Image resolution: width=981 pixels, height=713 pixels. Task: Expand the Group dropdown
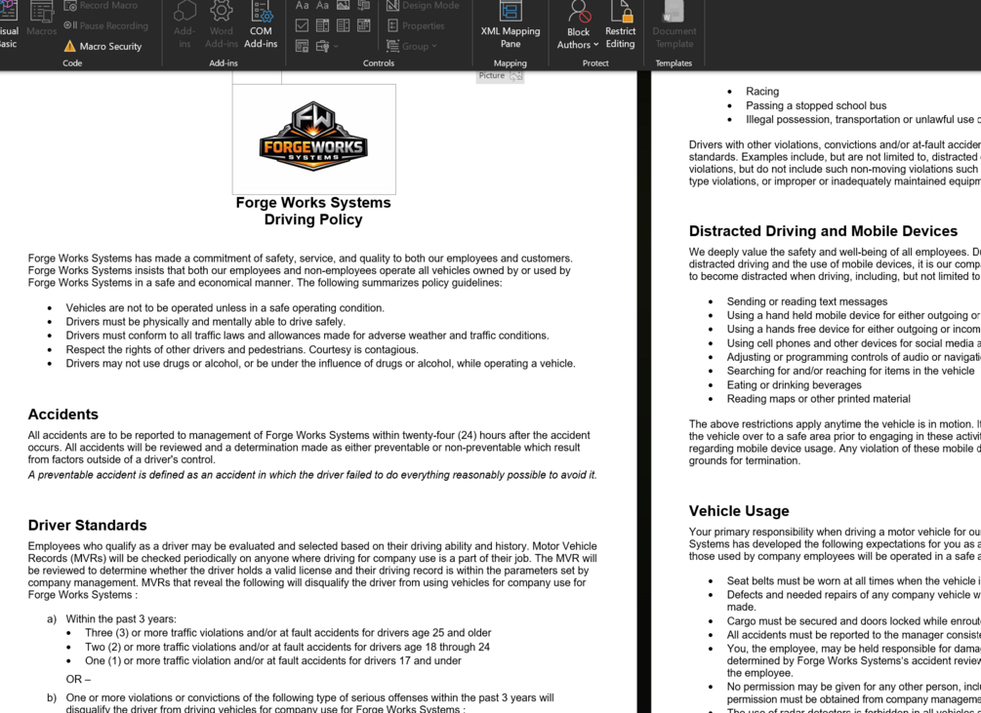412,46
